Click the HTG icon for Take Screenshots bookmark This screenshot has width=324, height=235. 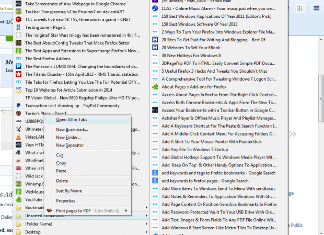coord(18,4)
